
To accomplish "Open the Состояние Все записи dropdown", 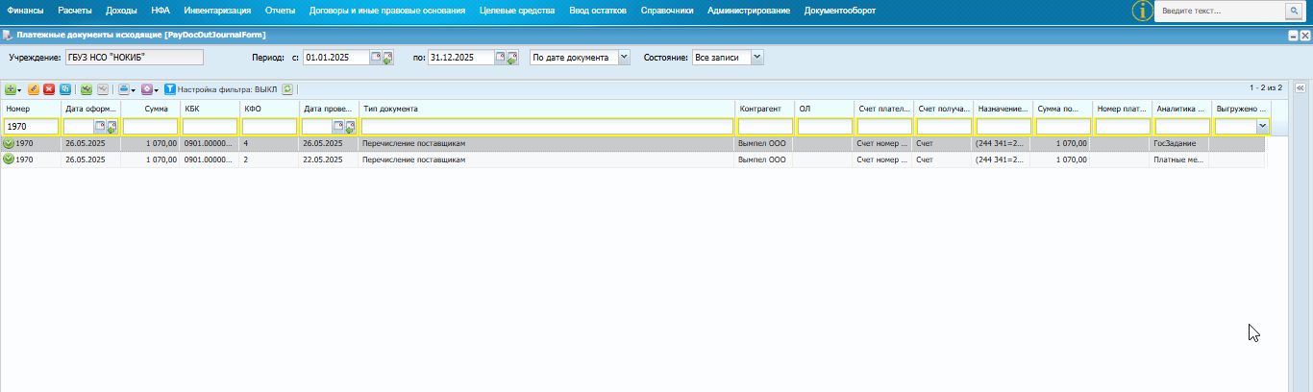I will (756, 58).
